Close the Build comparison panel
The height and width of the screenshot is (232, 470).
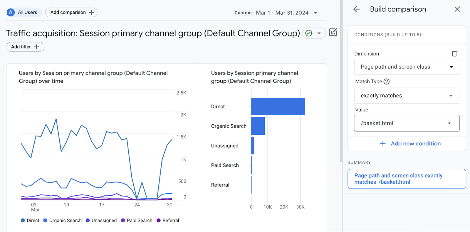coord(457,9)
